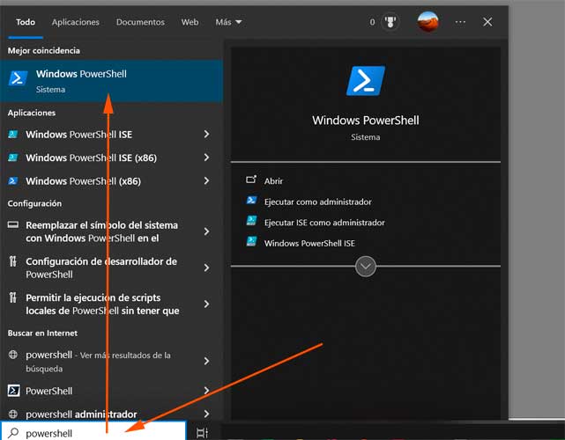Open Reemplazar el símbolo del sistema setting
565x440 pixels.
tap(111, 231)
